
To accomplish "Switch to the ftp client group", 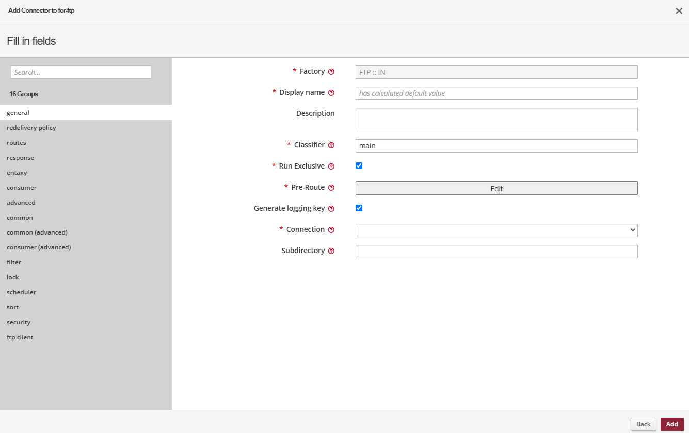I will pyautogui.click(x=20, y=337).
